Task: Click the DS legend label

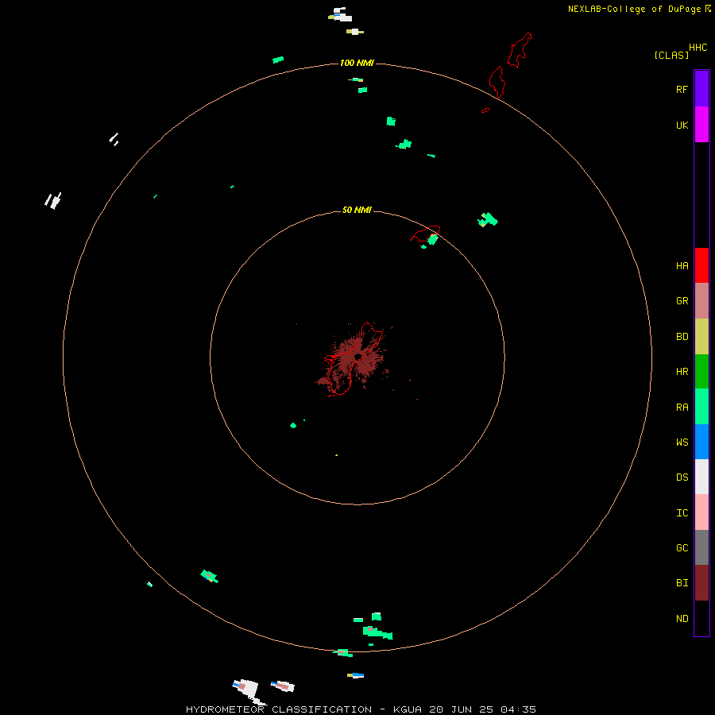Action: (x=682, y=477)
